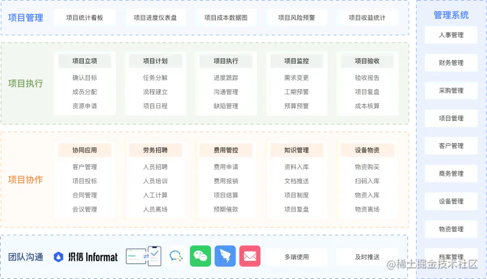Click the 协同应用 column header

pos(85,150)
